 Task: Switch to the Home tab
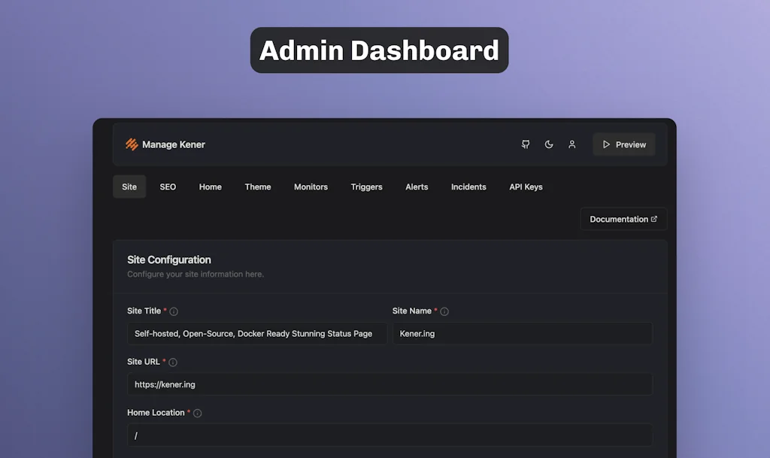tap(210, 187)
